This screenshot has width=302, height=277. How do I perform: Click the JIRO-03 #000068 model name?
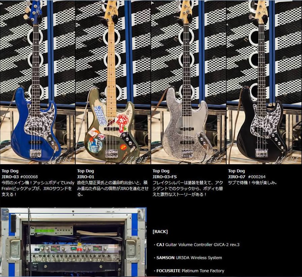click(x=20, y=177)
